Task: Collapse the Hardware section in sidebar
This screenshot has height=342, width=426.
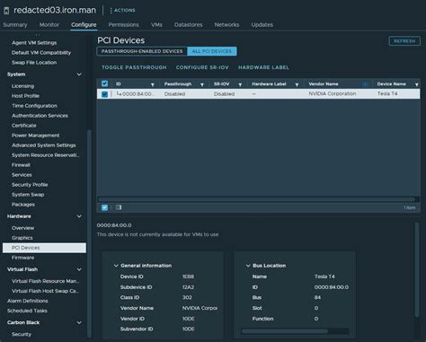Action: coord(79,216)
